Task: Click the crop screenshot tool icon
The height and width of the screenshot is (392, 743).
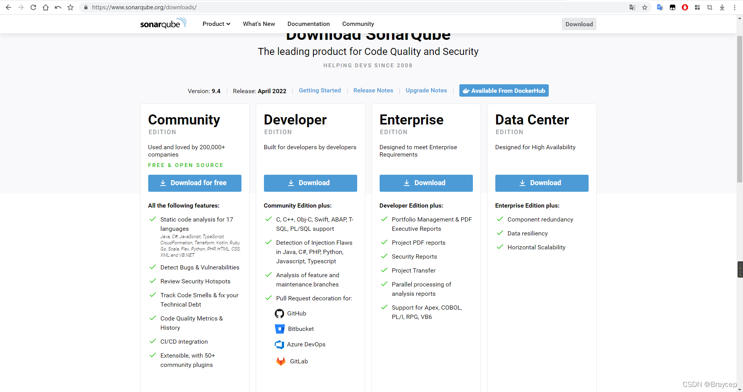Action: pos(710,7)
